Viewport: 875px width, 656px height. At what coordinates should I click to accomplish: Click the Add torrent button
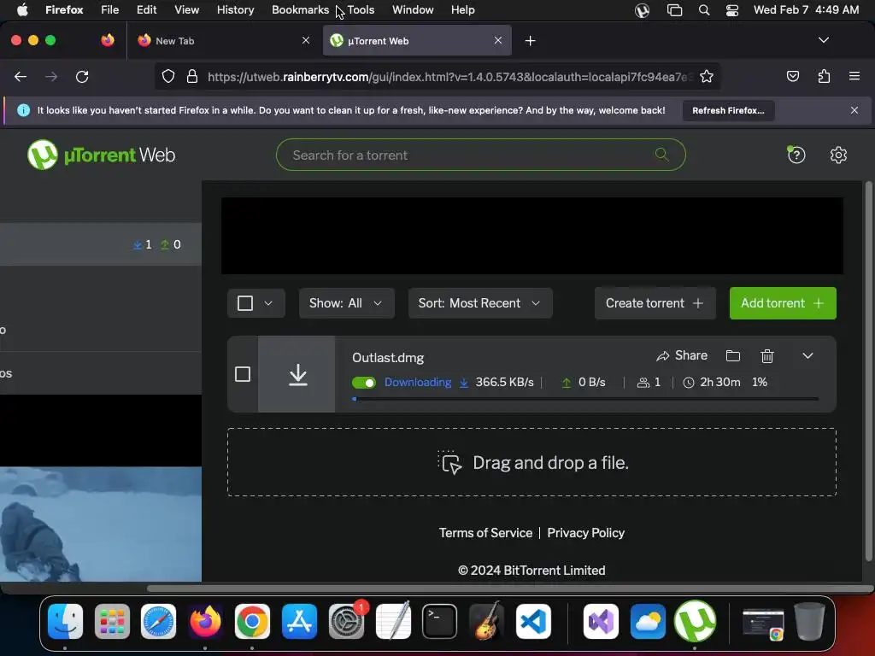783,303
